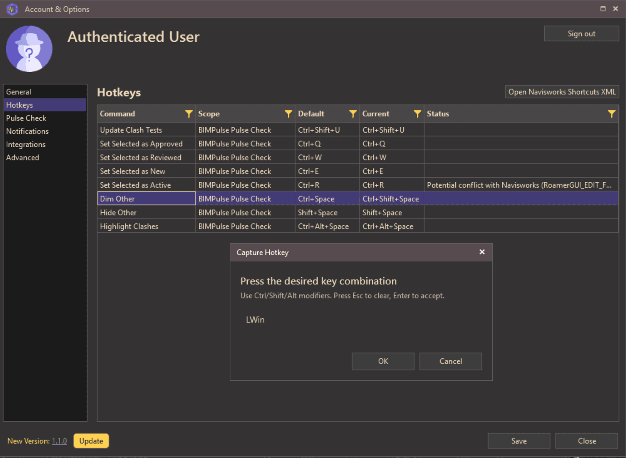Sign out of the account

coord(581,33)
